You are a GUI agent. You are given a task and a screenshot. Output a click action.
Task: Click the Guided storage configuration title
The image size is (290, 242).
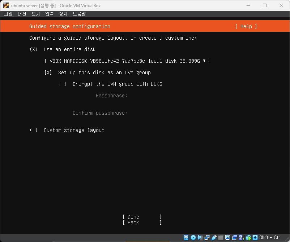pyautogui.click(x=70, y=26)
